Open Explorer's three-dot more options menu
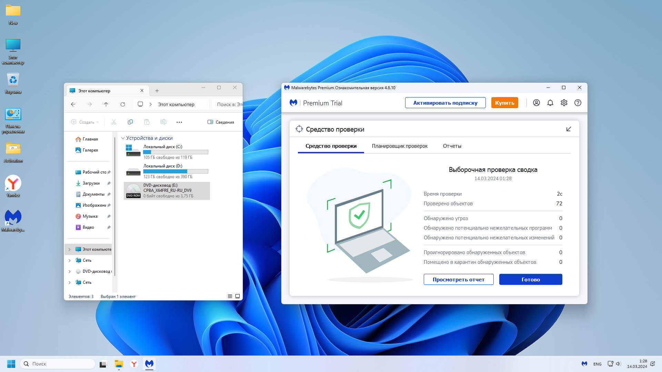Viewport: 662px width, 372px height. point(179,122)
